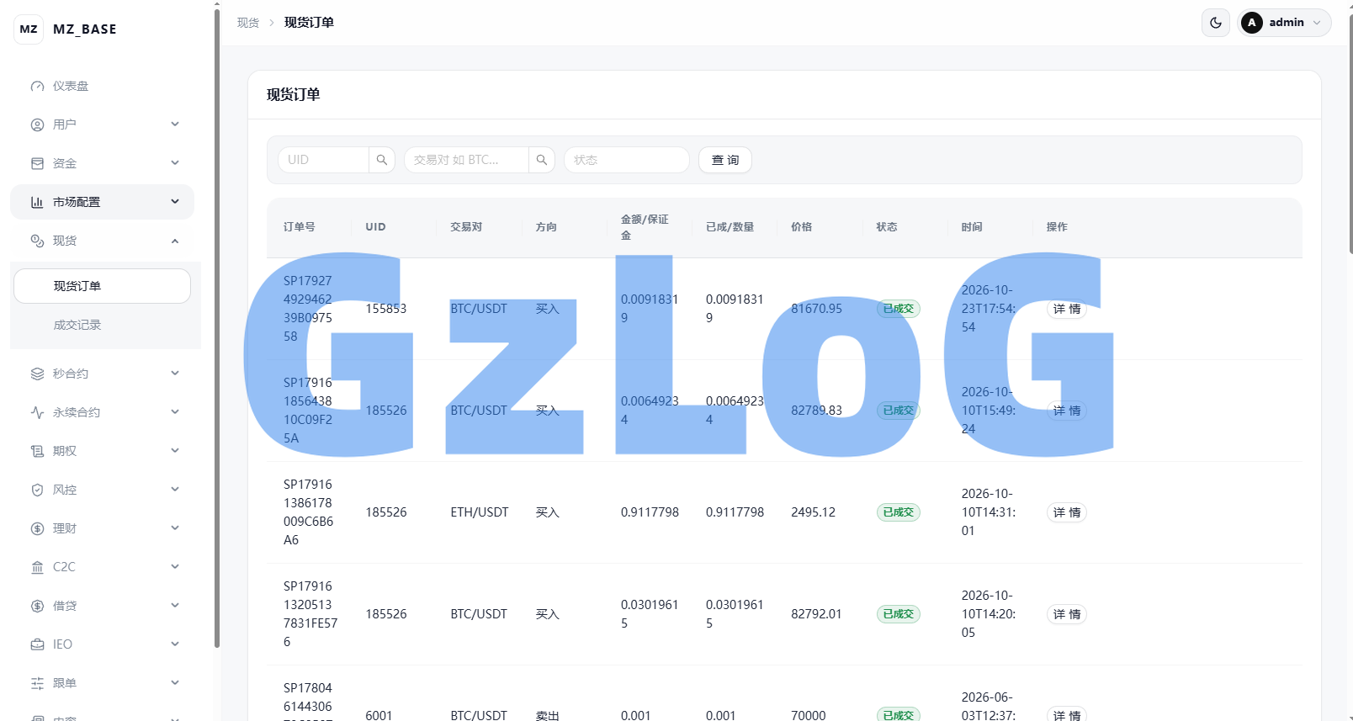Click the 已成交 status tag for ETH/USDT
1353x721 pixels.
(899, 512)
